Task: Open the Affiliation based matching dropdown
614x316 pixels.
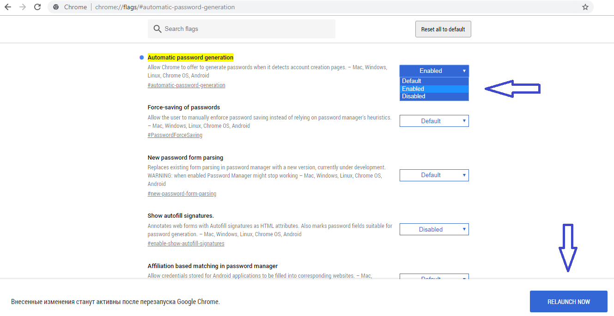Action: [x=434, y=277]
